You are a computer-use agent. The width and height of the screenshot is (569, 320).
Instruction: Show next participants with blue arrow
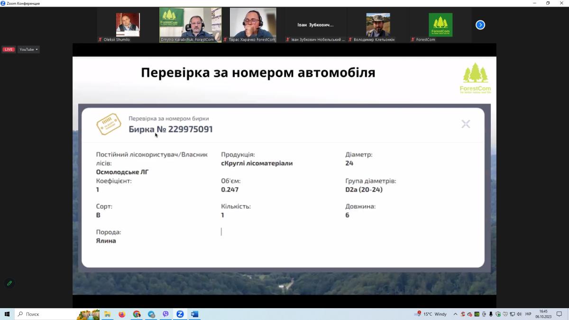point(480,25)
